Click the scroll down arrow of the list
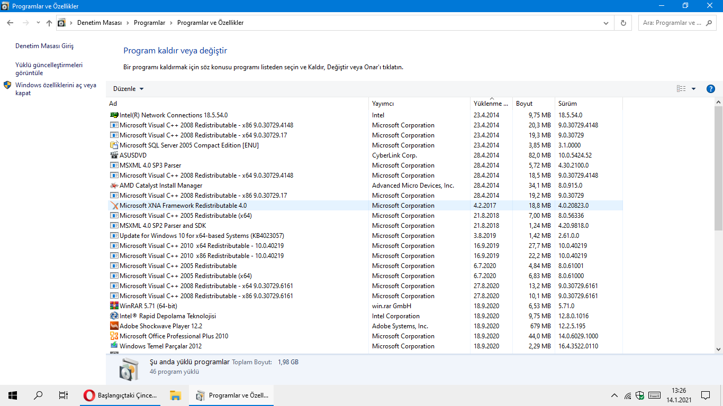This screenshot has height=406, width=723. 718,349
